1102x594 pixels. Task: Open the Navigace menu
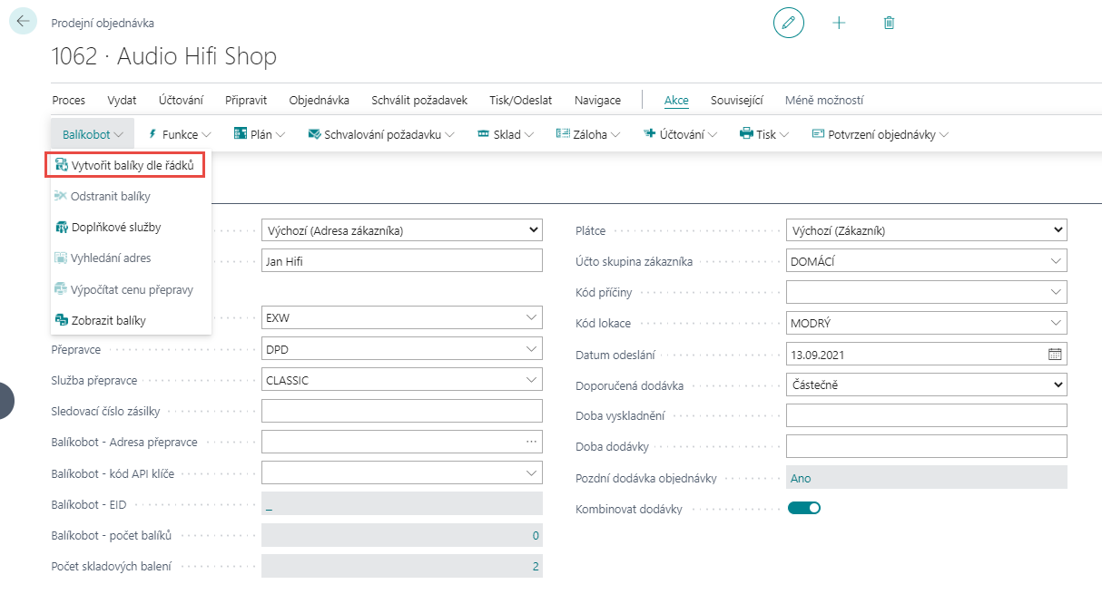click(x=597, y=101)
